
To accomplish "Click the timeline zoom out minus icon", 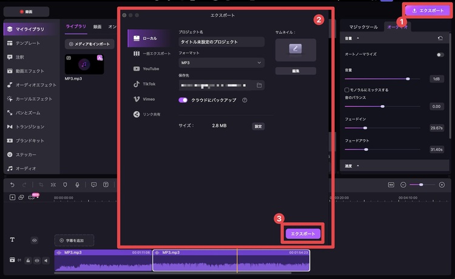I will pyautogui.click(x=403, y=185).
